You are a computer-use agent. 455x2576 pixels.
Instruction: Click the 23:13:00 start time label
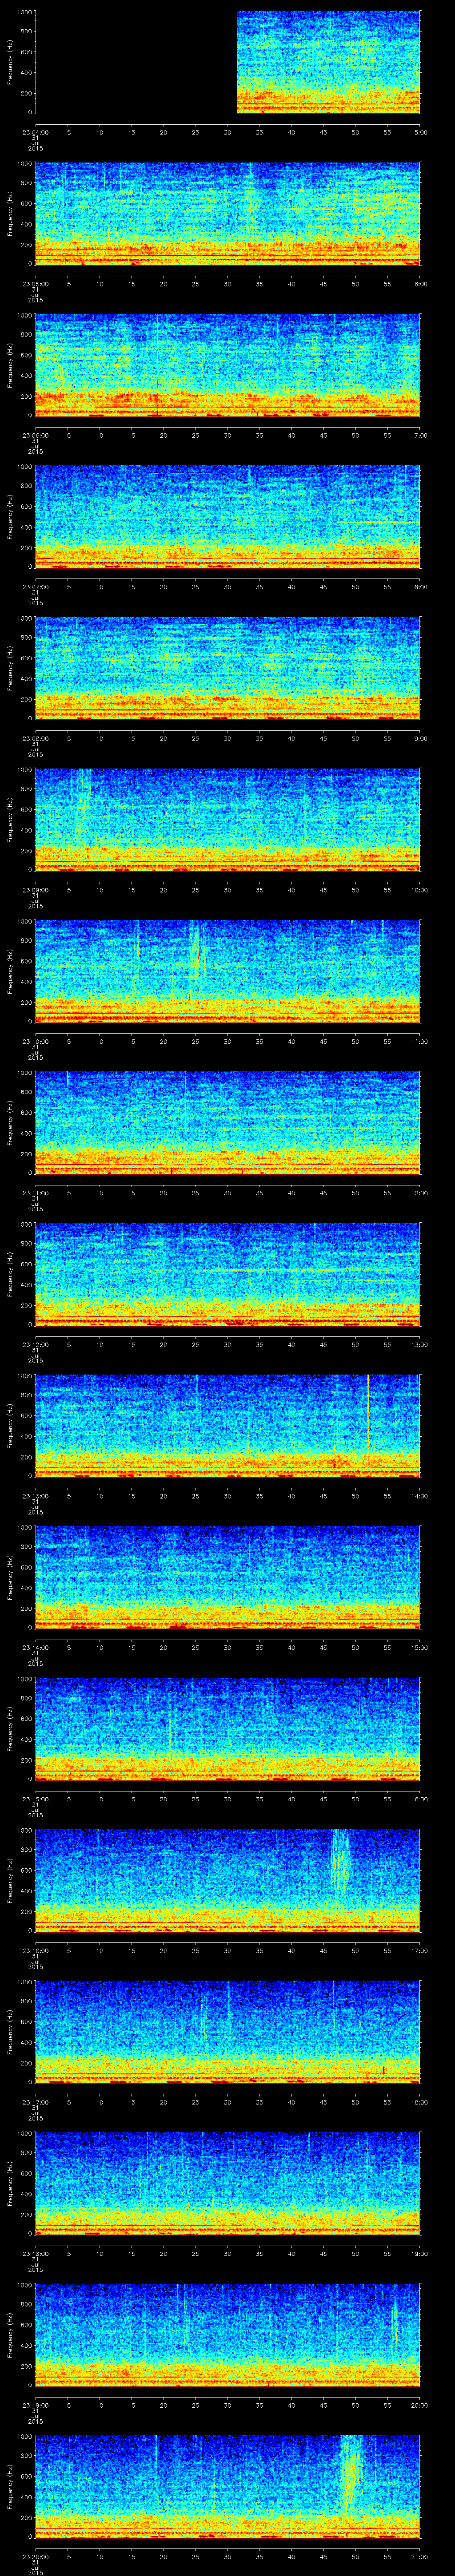[x=36, y=1496]
